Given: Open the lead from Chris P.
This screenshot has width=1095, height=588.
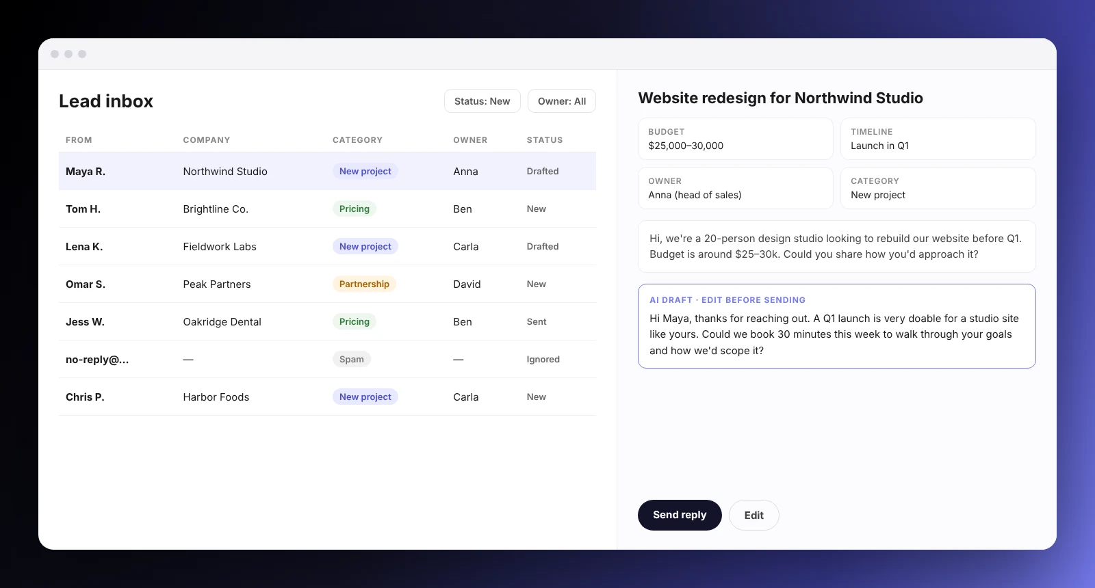Looking at the screenshot, I should [327, 397].
